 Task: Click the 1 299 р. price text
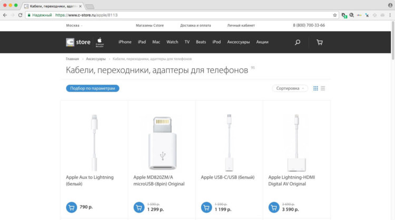[x=155, y=209]
